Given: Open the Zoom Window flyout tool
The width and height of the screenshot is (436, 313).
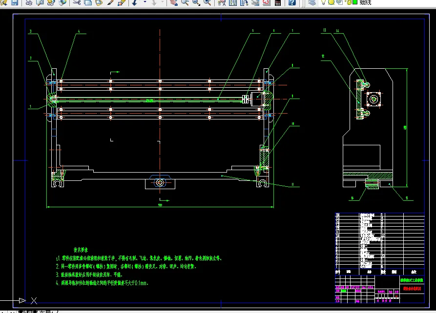Looking at the screenshot, I should (196, 2).
